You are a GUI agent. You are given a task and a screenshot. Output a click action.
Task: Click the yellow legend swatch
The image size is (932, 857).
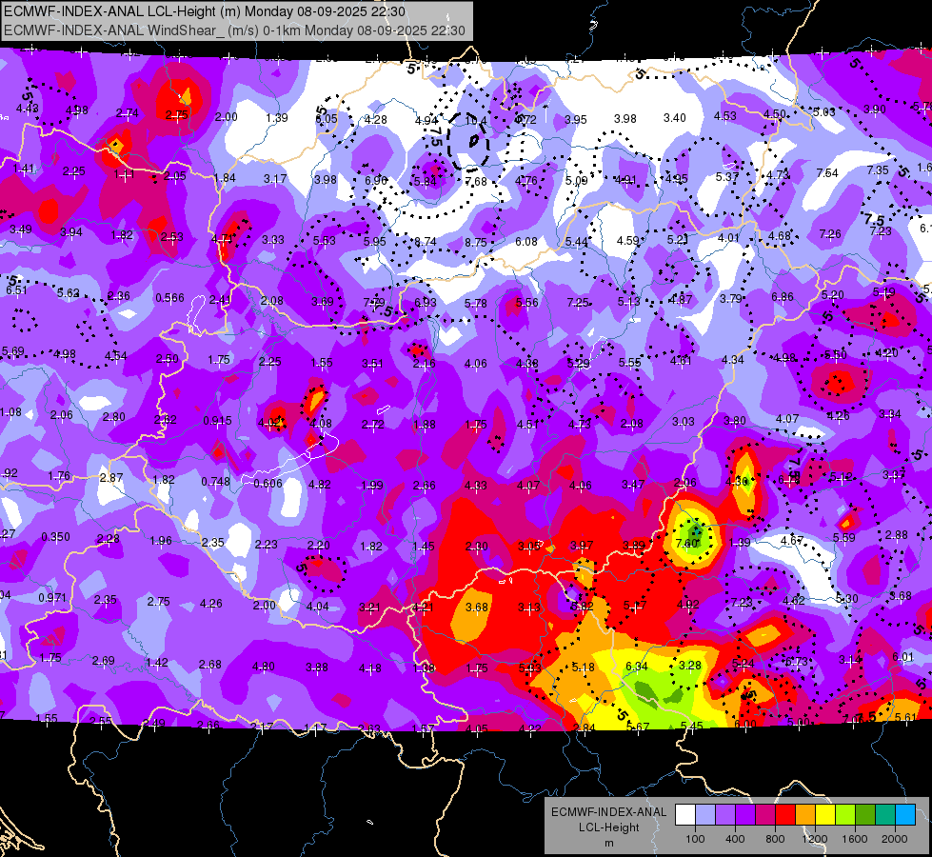point(825,814)
